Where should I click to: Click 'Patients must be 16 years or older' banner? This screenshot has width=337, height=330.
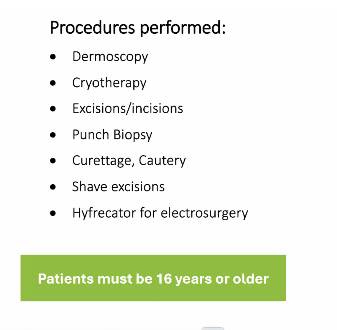click(x=153, y=278)
